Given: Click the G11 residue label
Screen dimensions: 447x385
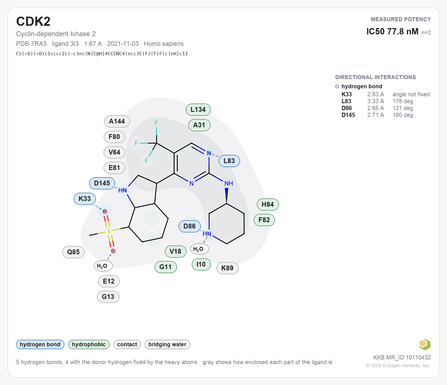Looking at the screenshot, I should coord(166,267).
